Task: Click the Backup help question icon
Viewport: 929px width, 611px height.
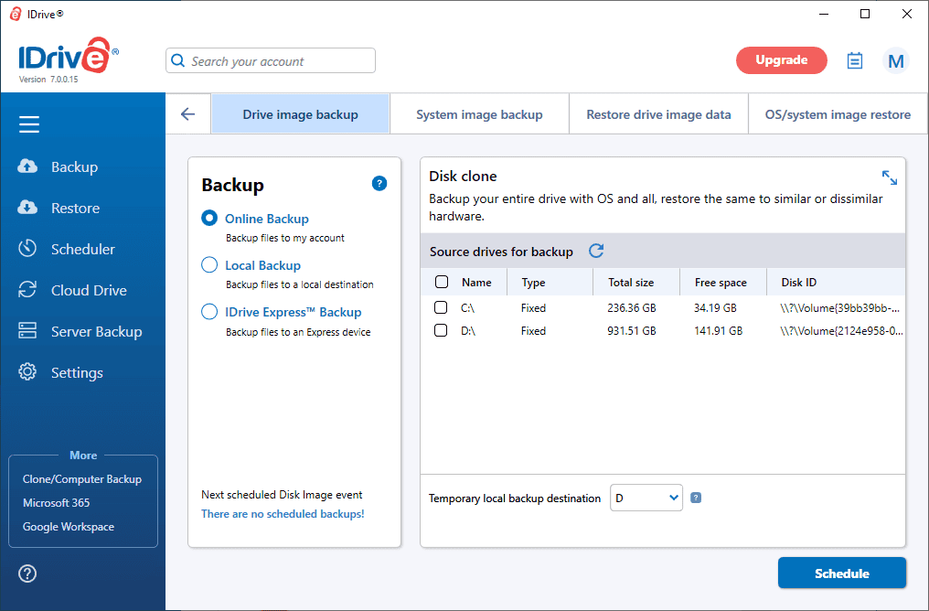Action: pos(379,184)
